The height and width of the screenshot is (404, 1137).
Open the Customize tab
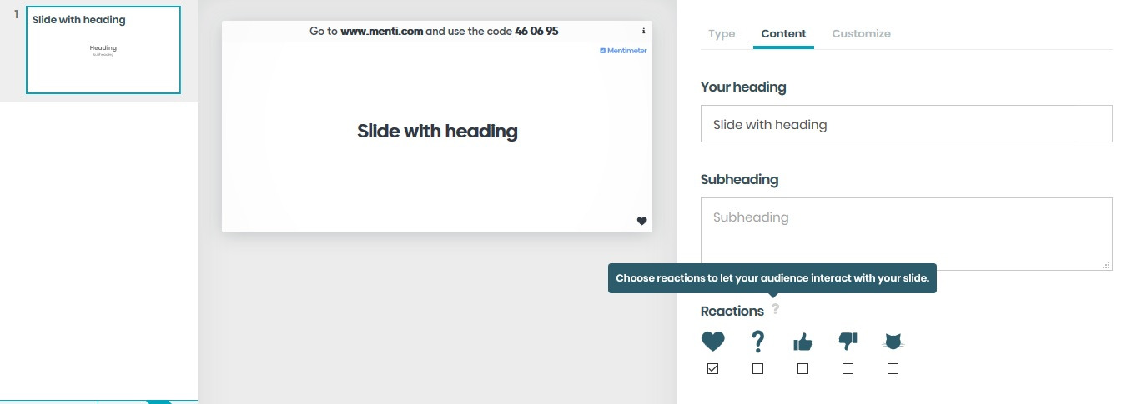[x=861, y=34]
